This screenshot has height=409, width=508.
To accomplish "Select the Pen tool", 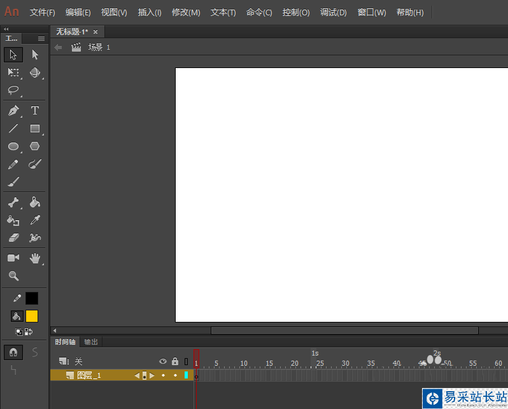I will (x=13, y=111).
